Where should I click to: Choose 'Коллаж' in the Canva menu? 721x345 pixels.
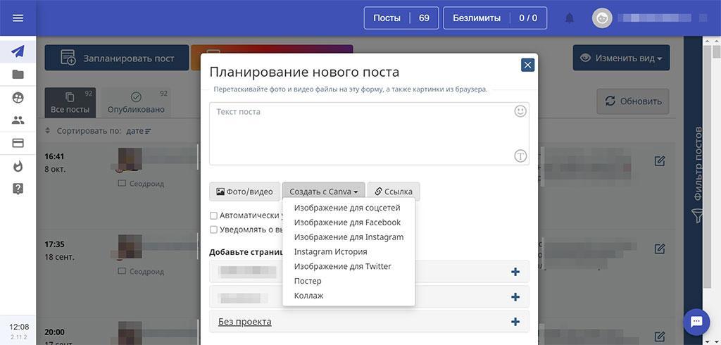tap(308, 296)
